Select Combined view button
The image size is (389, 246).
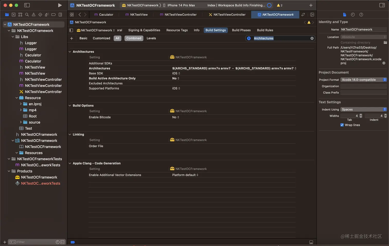pos(134,38)
